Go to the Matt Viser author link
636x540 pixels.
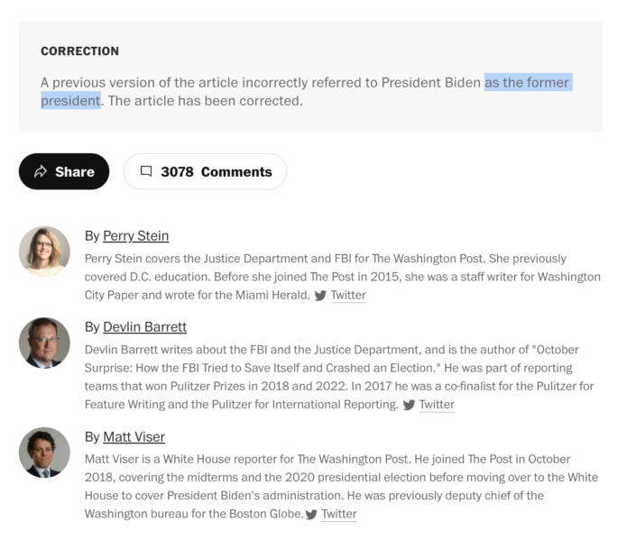coord(134,436)
